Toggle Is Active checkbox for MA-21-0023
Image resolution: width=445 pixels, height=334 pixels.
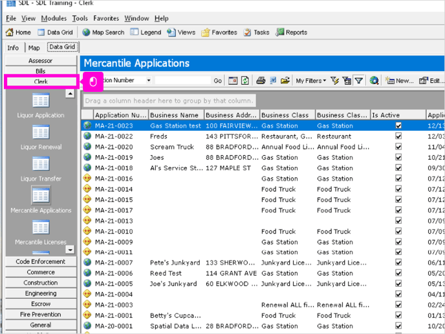tap(398, 126)
